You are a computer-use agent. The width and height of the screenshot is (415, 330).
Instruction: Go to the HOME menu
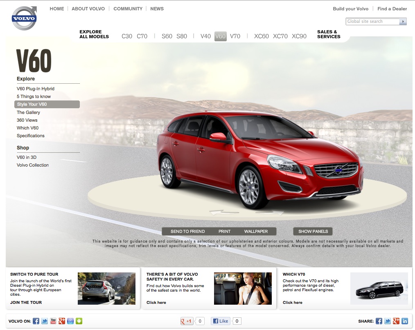click(x=57, y=9)
